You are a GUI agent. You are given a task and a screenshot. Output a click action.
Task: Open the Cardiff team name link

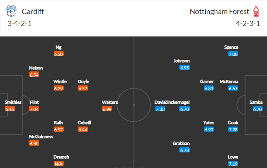click(x=33, y=12)
